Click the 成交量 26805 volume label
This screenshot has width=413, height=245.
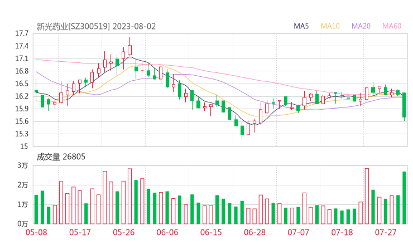tap(61, 157)
